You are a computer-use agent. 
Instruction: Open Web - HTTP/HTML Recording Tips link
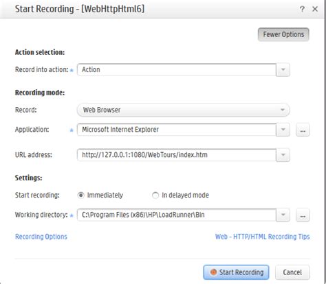tap(263, 237)
